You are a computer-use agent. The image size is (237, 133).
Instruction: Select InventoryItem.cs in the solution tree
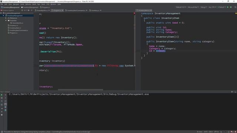coord(14,28)
